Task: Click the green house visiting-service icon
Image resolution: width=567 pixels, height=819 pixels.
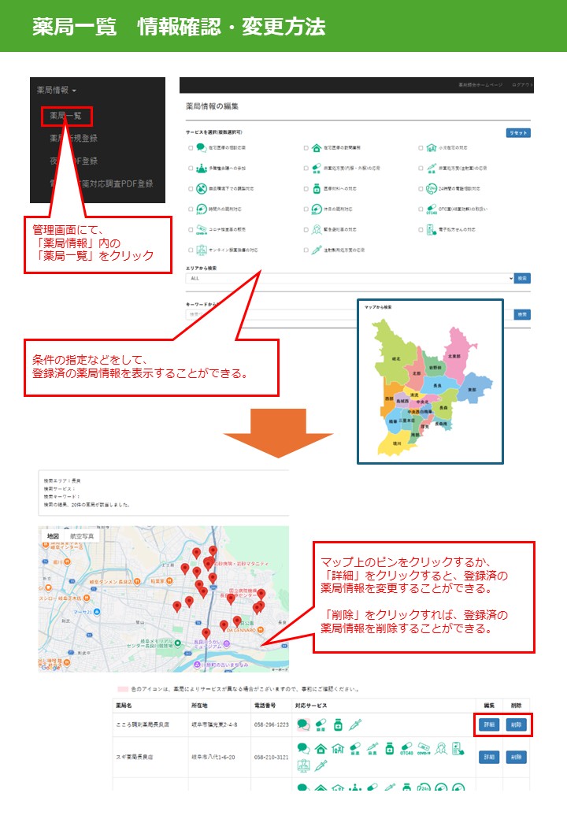Action: 316,146
